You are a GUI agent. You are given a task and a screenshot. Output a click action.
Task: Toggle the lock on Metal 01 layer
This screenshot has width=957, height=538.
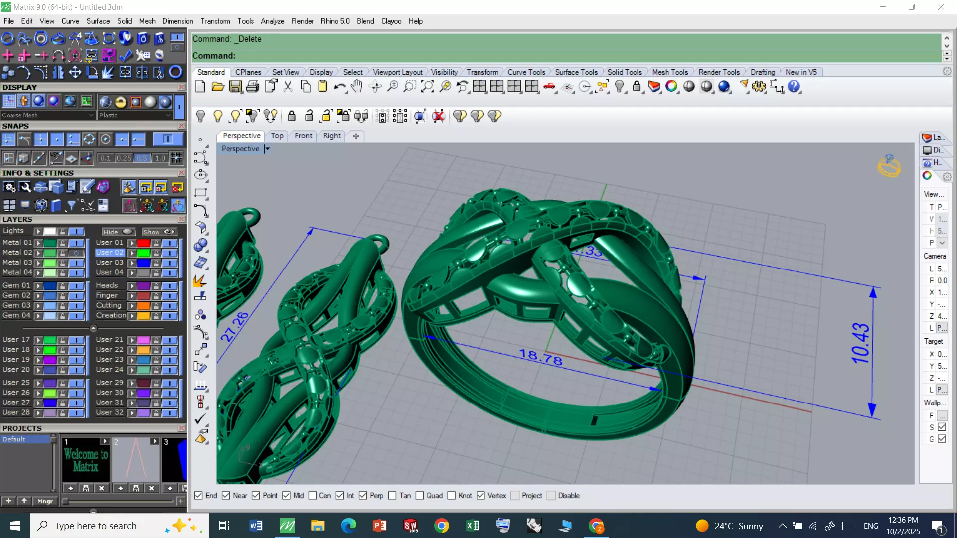click(63, 243)
